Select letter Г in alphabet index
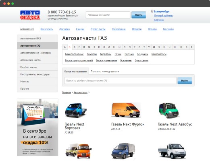210x162 pixels. [79, 47]
